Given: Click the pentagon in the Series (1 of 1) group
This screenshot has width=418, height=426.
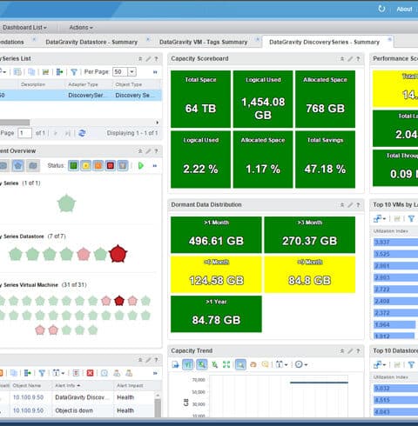Looking at the screenshot, I should pos(66,203).
